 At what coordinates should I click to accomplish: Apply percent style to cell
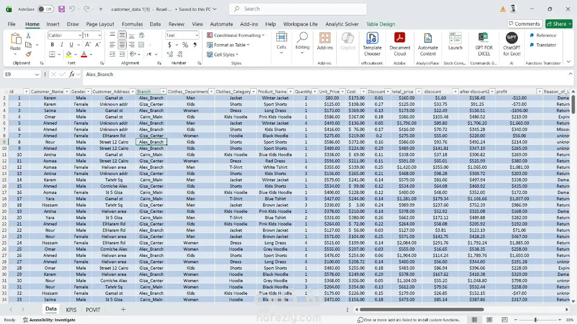tap(185, 45)
